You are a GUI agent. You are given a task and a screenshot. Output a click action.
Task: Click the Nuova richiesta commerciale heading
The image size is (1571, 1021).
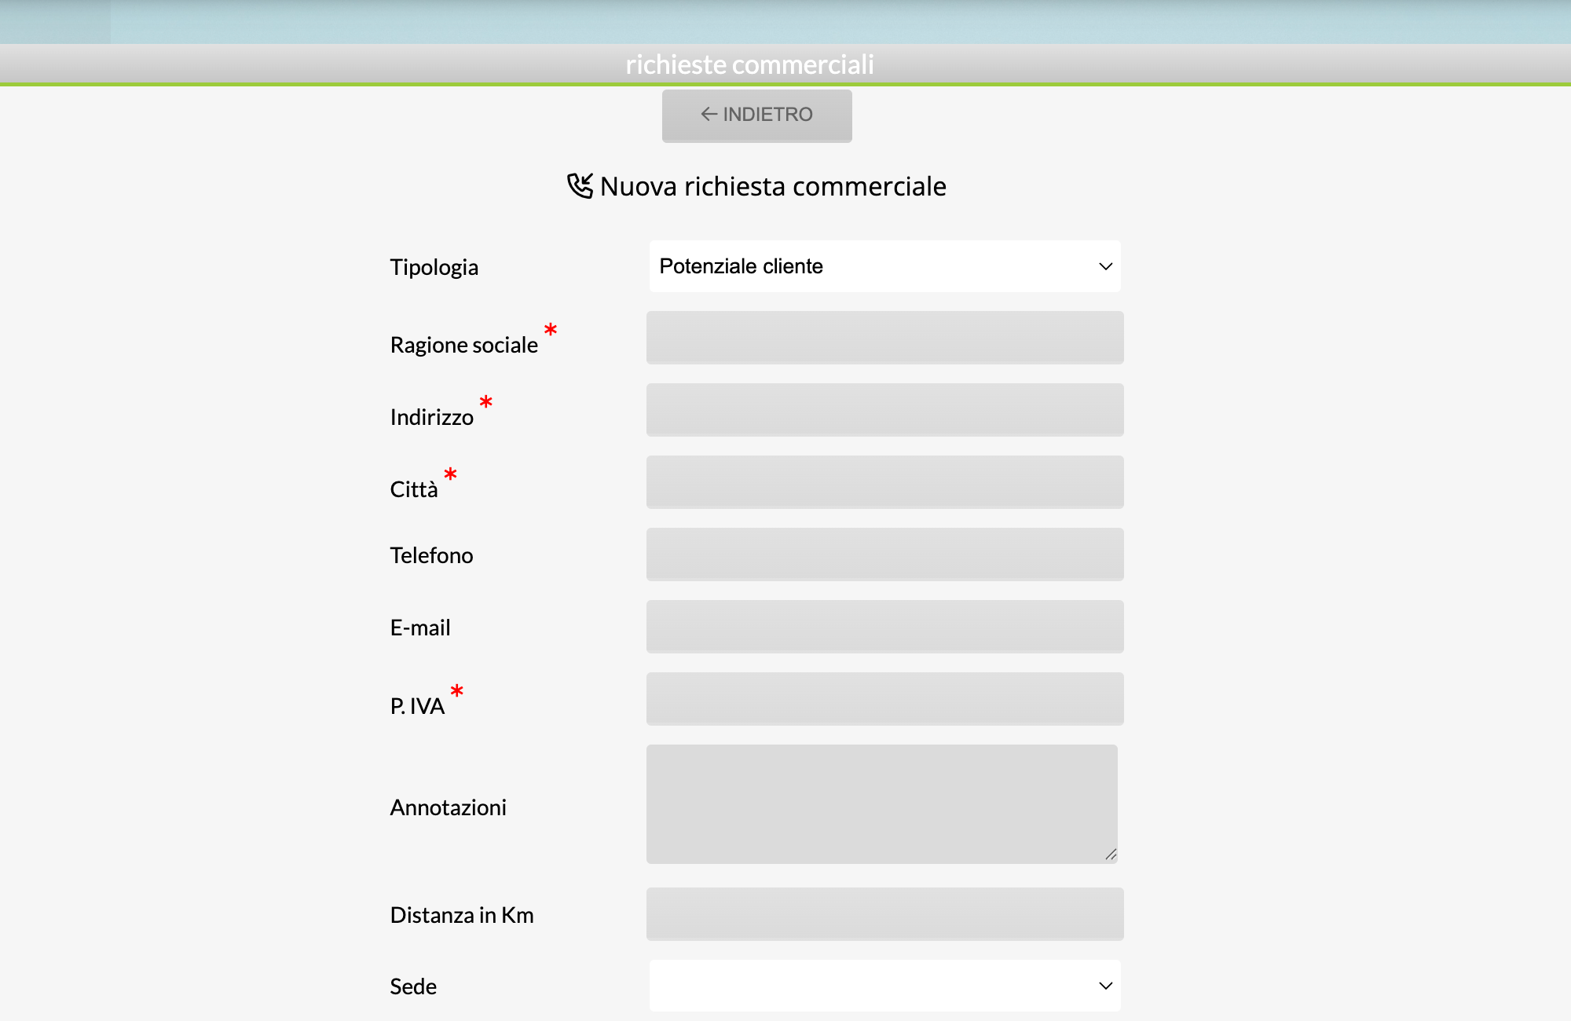(773, 186)
